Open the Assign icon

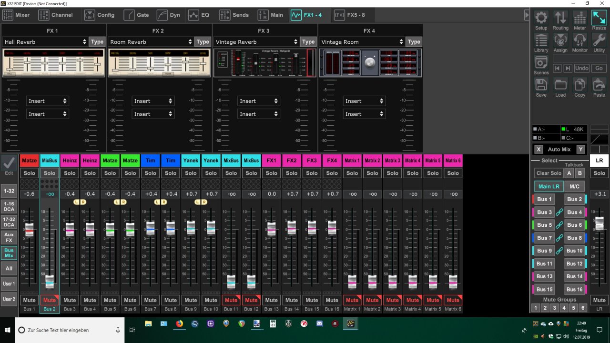tap(560, 43)
